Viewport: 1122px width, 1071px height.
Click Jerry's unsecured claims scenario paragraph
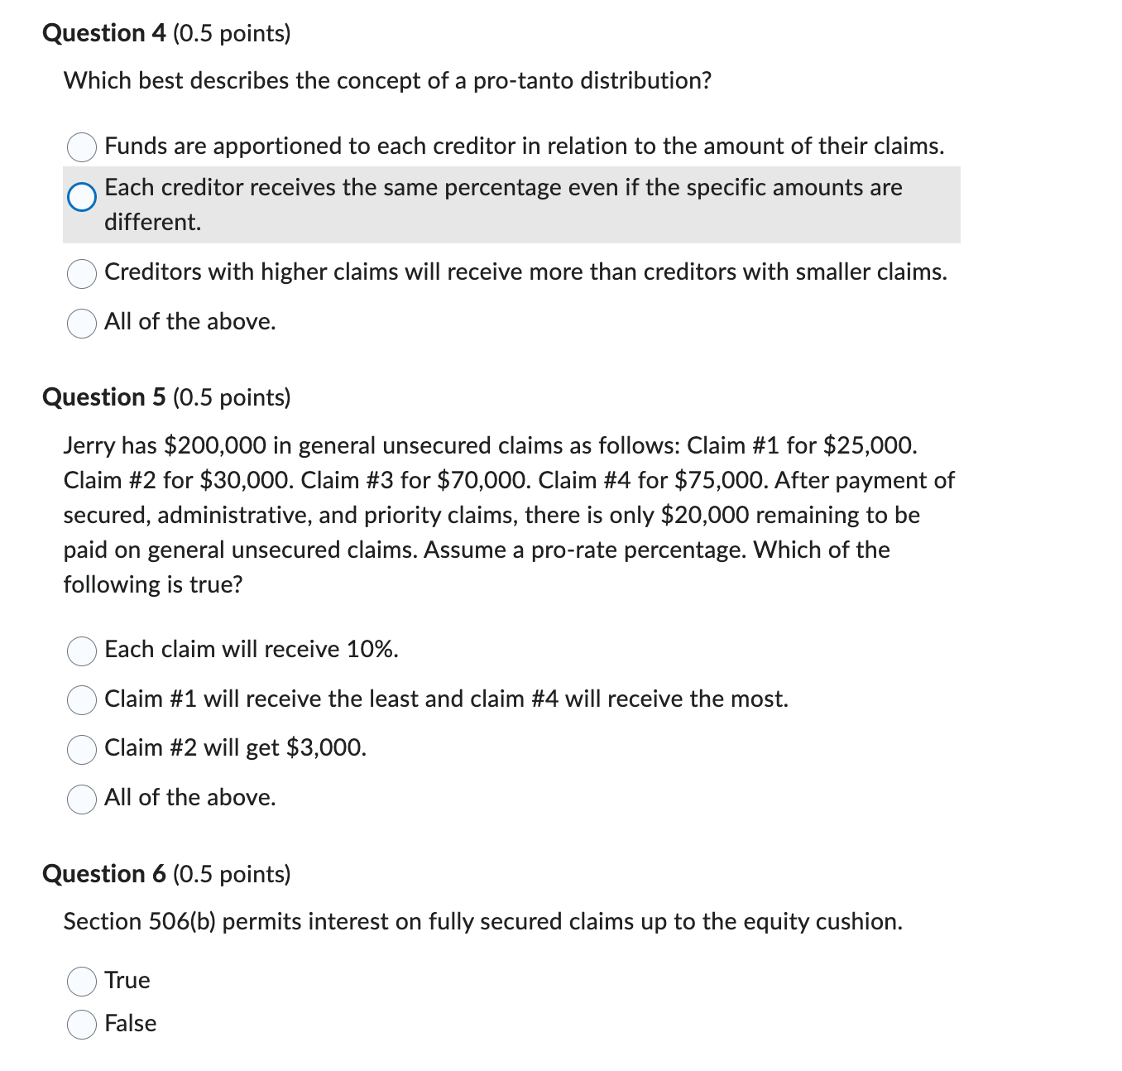click(x=508, y=515)
